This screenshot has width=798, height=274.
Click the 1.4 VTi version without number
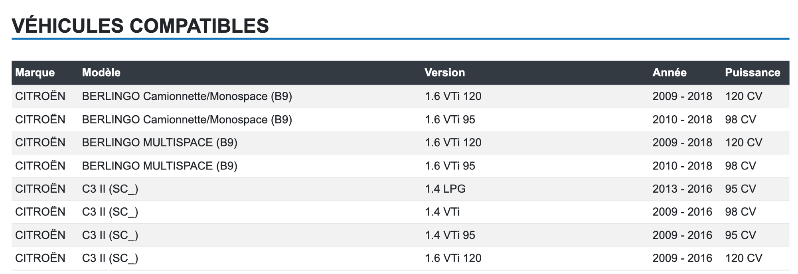pyautogui.click(x=442, y=212)
